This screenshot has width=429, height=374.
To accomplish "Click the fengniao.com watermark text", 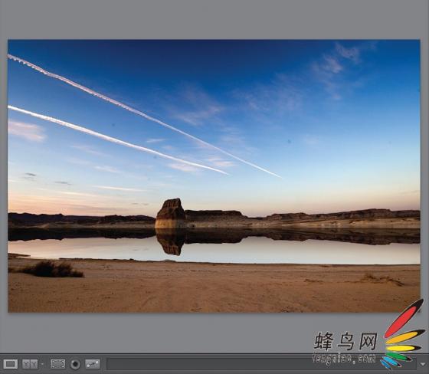I will pyautogui.click(x=345, y=359).
